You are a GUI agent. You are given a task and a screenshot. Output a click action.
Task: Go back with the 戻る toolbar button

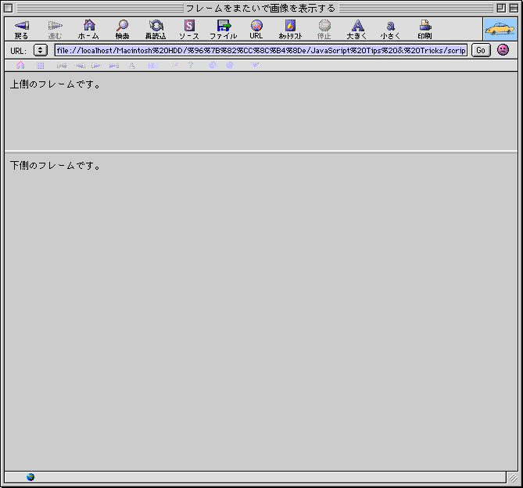coord(21,30)
